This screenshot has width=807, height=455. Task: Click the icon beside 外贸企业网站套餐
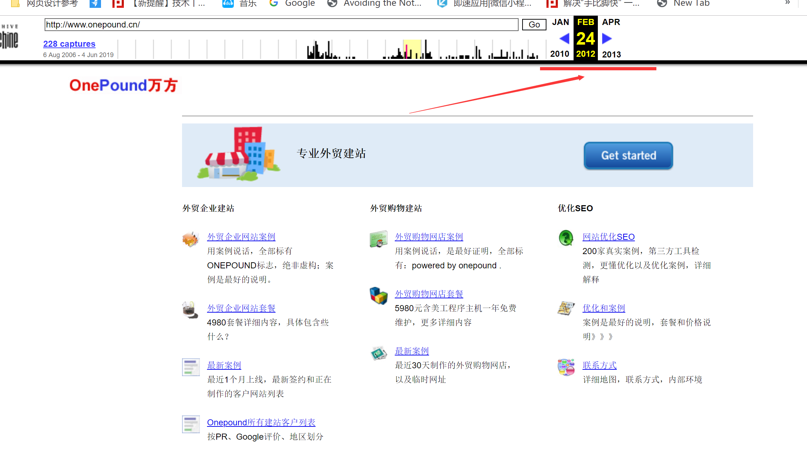190,310
